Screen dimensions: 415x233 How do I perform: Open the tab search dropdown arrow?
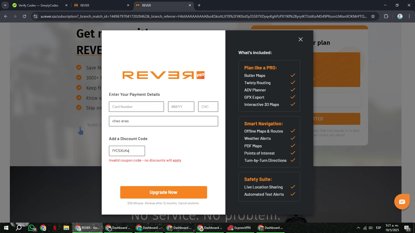tap(5, 5)
